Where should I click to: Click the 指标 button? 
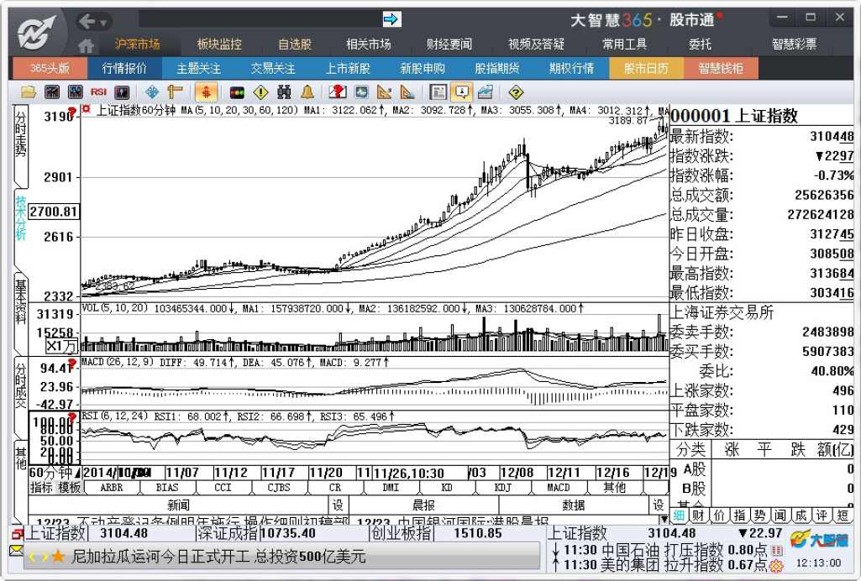point(41,487)
